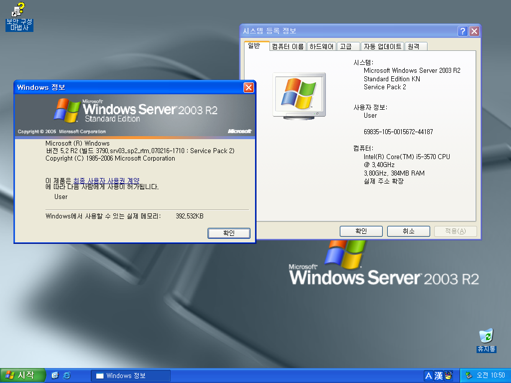This screenshot has height=383, width=511.
Task: Click the 'Intel(R) Core(TM) i5-3570 CPU' text
Action: coord(407,157)
